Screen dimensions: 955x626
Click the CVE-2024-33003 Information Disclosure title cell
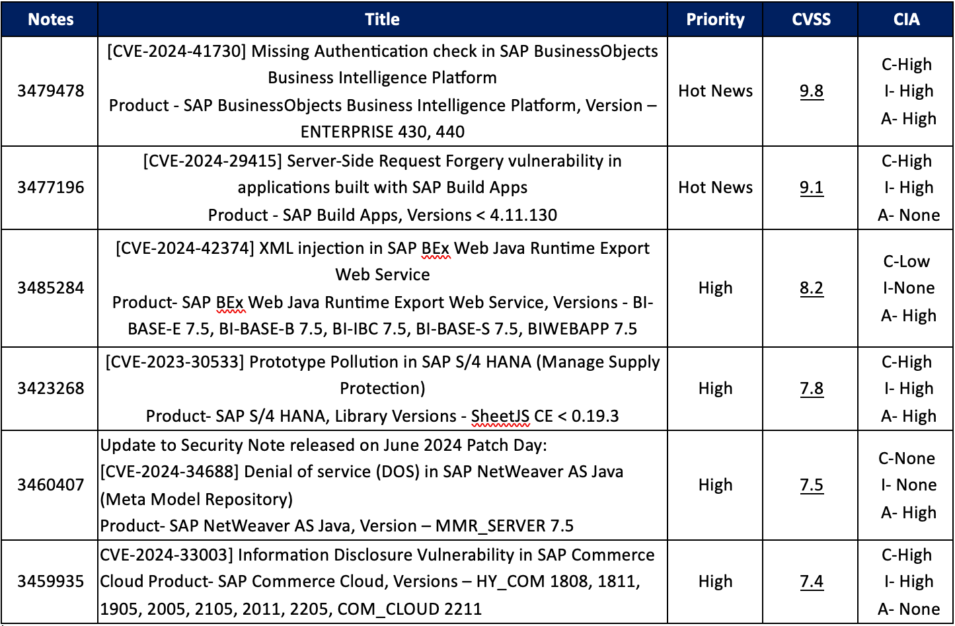[x=383, y=582]
